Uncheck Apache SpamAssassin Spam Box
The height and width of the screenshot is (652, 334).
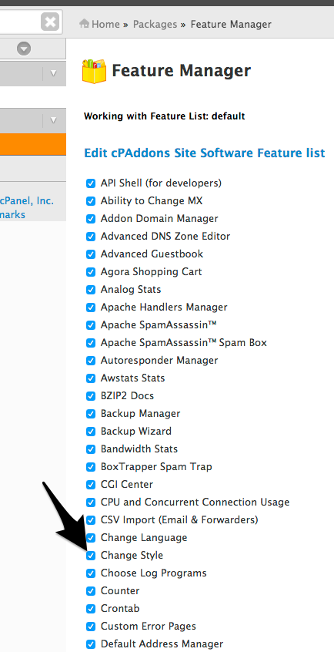tap(91, 343)
